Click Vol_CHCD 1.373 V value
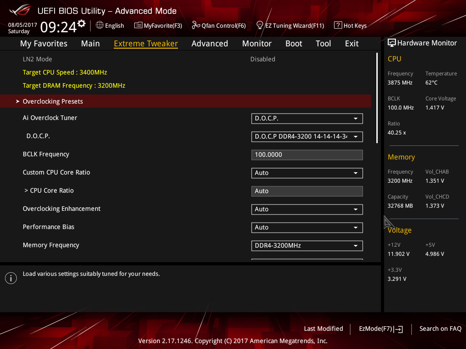The image size is (466, 349). point(435,206)
